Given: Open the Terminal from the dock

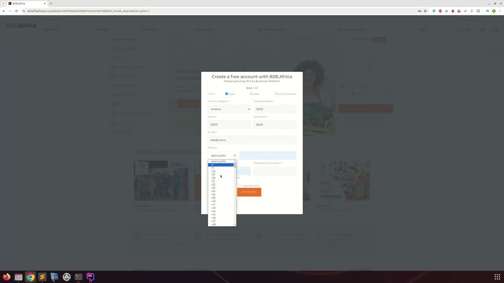Looking at the screenshot, I should click(x=78, y=277).
